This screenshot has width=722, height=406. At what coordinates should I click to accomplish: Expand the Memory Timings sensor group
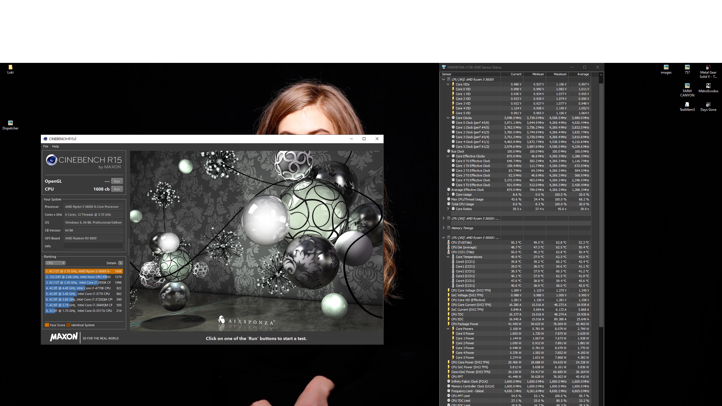pyautogui.click(x=443, y=228)
